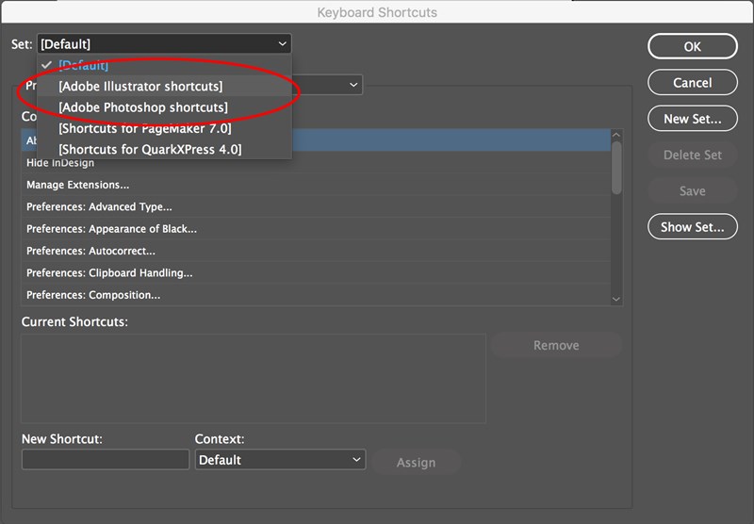Open the Set dropdown showing [Default]

(164, 44)
